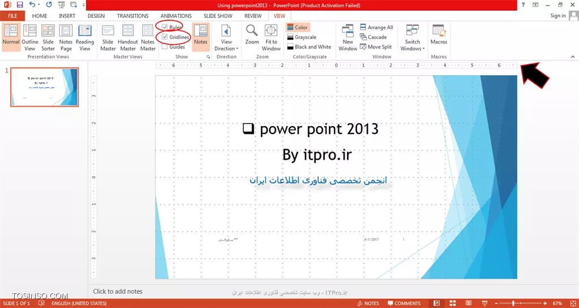Toggle COMMENTS pane in status bar
The width and height of the screenshot is (579, 308).
click(404, 303)
